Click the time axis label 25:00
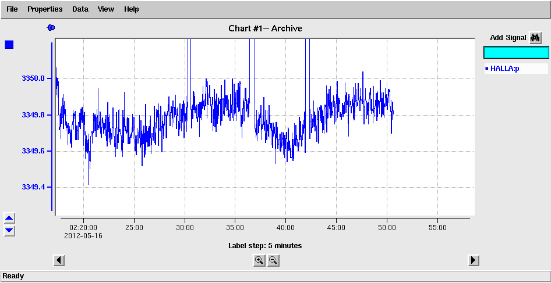Screen dimensions: 551x283 click(134, 228)
